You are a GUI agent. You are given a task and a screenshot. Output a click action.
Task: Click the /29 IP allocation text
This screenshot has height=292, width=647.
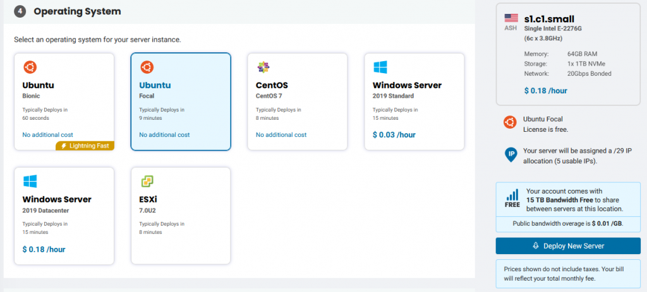(577, 156)
